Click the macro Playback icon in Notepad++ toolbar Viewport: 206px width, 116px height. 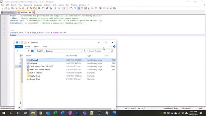click(x=108, y=8)
